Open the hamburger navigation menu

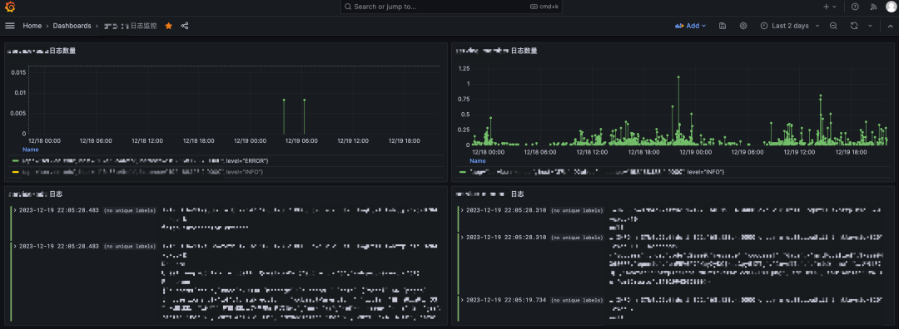click(10, 26)
